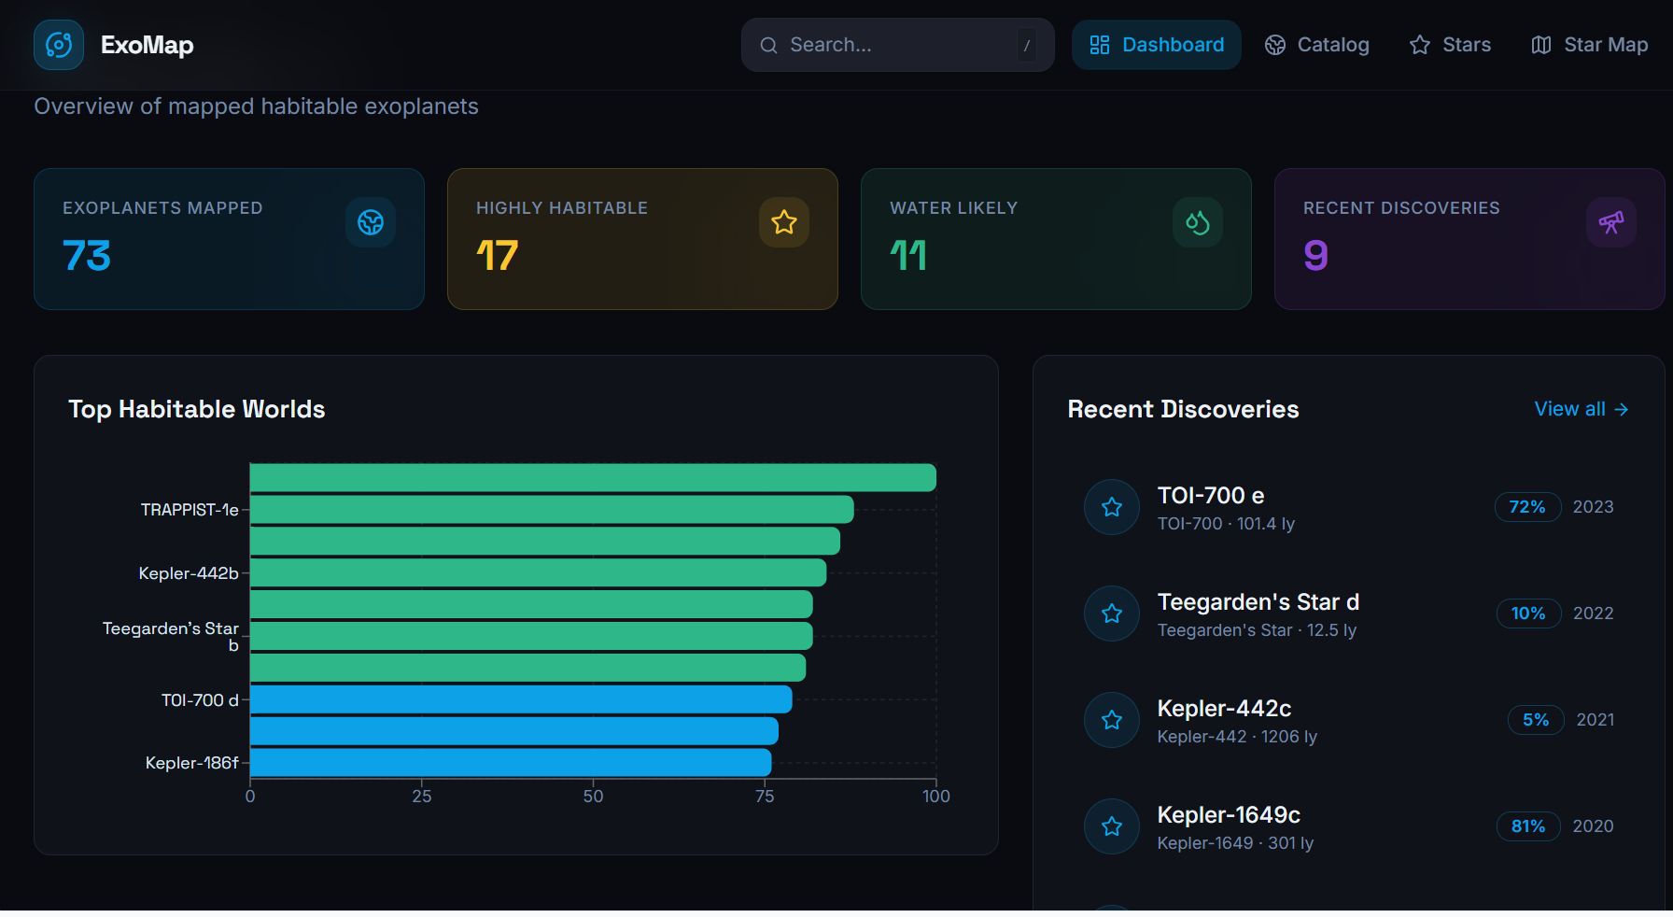Open the Catalog tab
This screenshot has width=1673, height=917.
(x=1316, y=45)
